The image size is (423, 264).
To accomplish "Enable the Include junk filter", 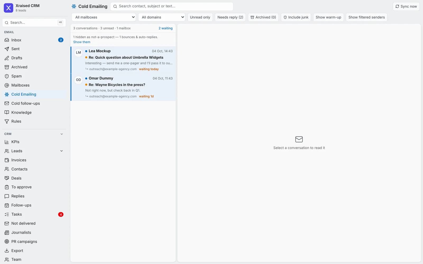I will click(296, 17).
